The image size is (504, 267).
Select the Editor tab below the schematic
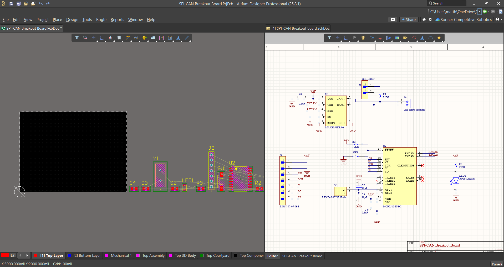(273, 256)
